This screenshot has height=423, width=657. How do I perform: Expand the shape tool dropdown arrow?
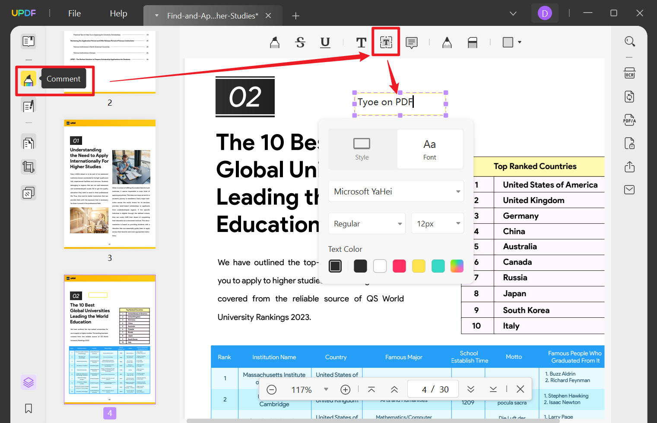[520, 42]
